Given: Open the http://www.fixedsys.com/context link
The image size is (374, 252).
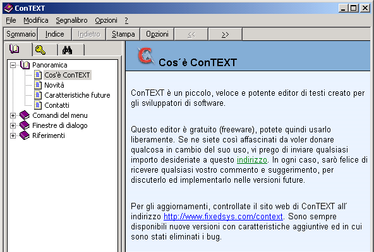Looking at the screenshot, I should [x=223, y=216].
